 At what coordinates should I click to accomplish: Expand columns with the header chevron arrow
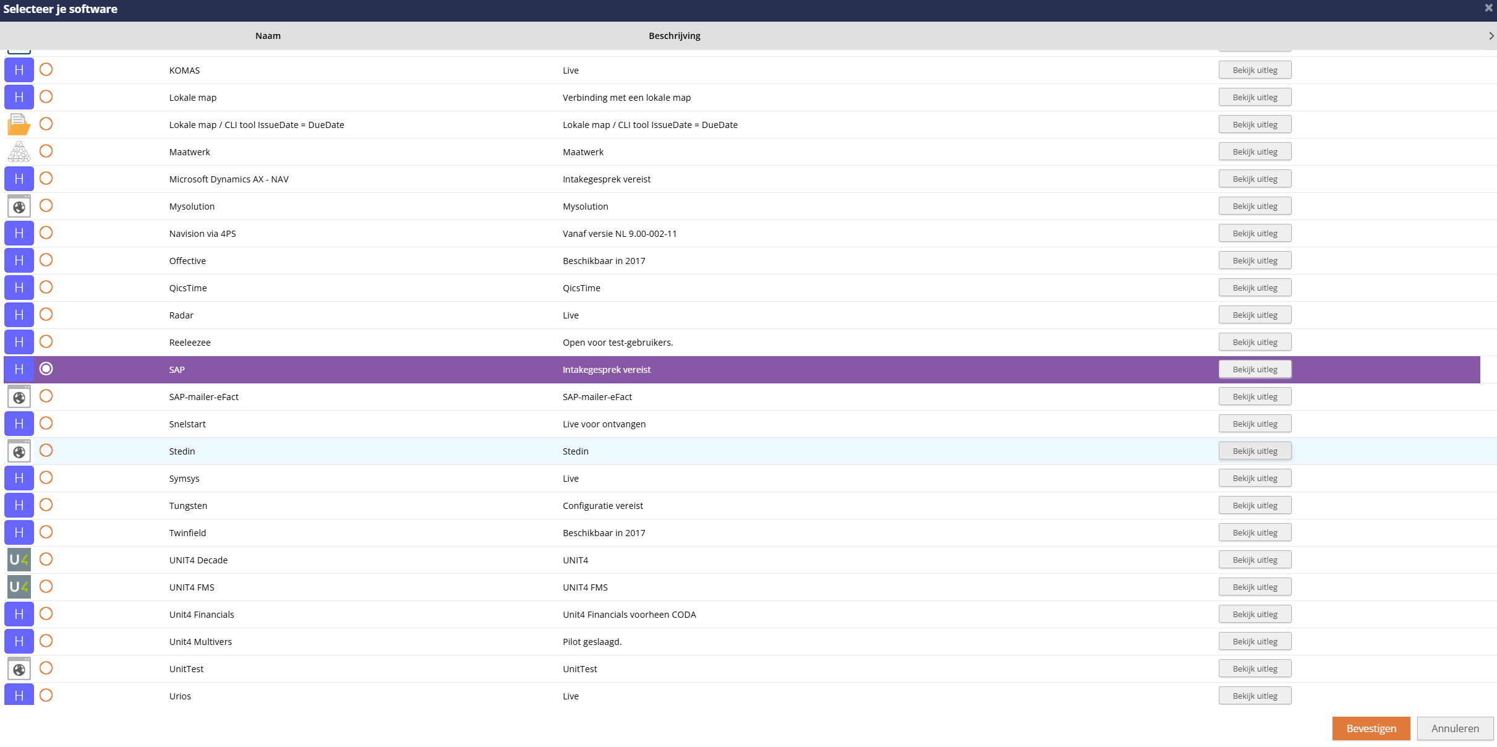1491,36
